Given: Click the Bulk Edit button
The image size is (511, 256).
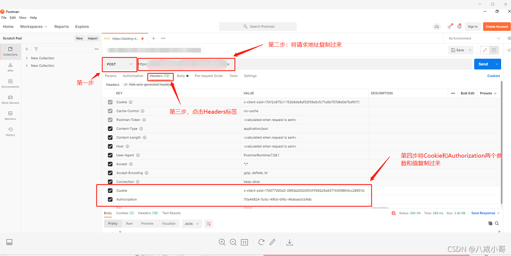Looking at the screenshot, I should pos(468,93).
